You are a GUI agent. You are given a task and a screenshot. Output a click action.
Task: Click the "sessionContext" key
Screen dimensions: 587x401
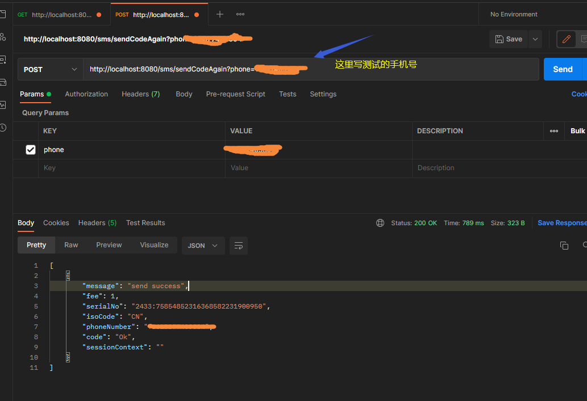tap(115, 347)
